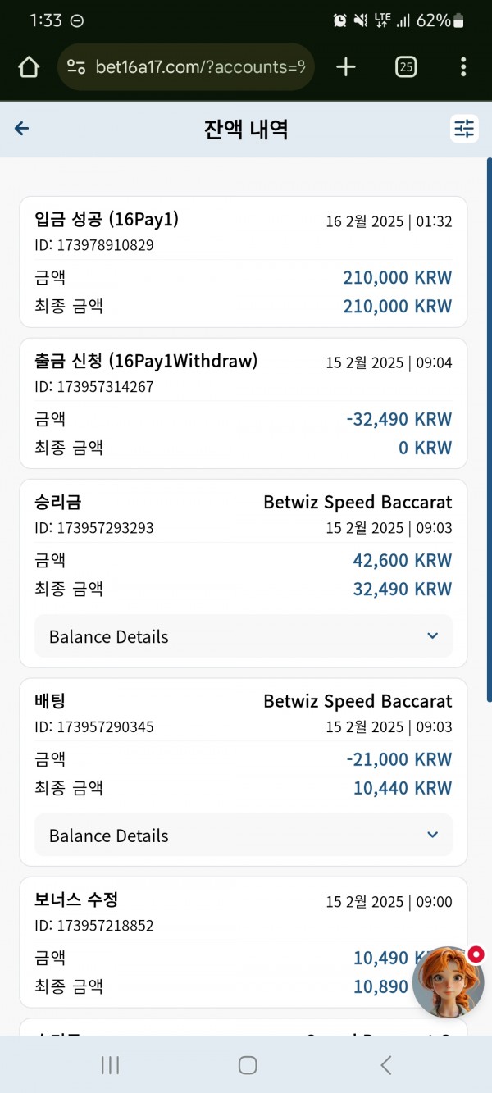Open the support chat avatar
The image size is (492, 1093).
pyautogui.click(x=448, y=981)
